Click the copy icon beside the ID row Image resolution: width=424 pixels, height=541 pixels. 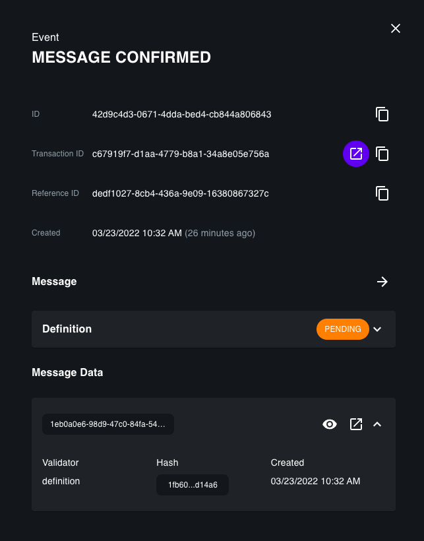click(x=382, y=114)
